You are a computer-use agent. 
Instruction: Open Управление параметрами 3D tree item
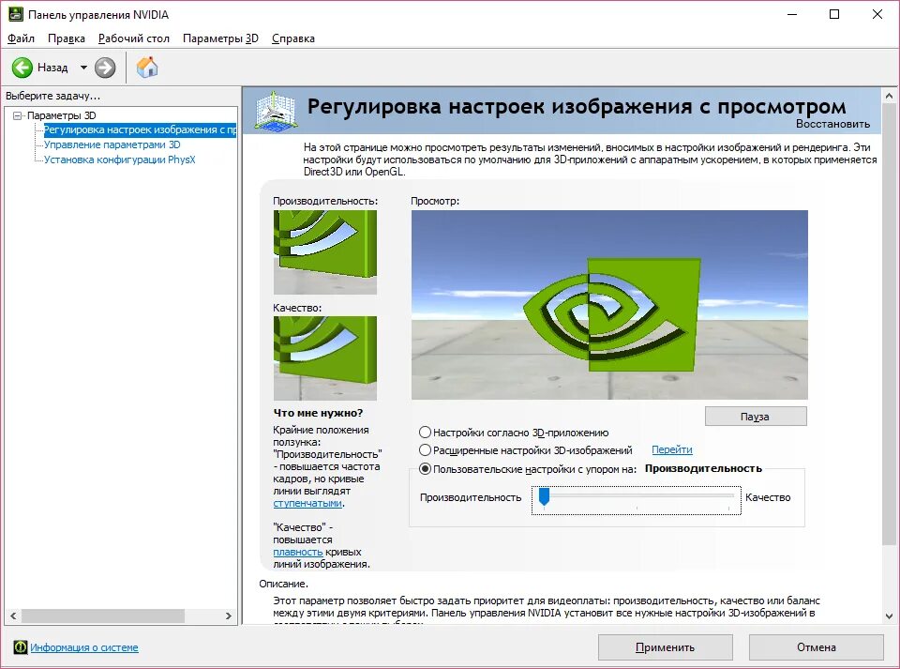pos(112,144)
